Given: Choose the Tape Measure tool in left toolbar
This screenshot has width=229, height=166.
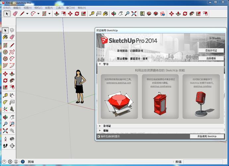Looking at the screenshot, I should coord(5,95).
